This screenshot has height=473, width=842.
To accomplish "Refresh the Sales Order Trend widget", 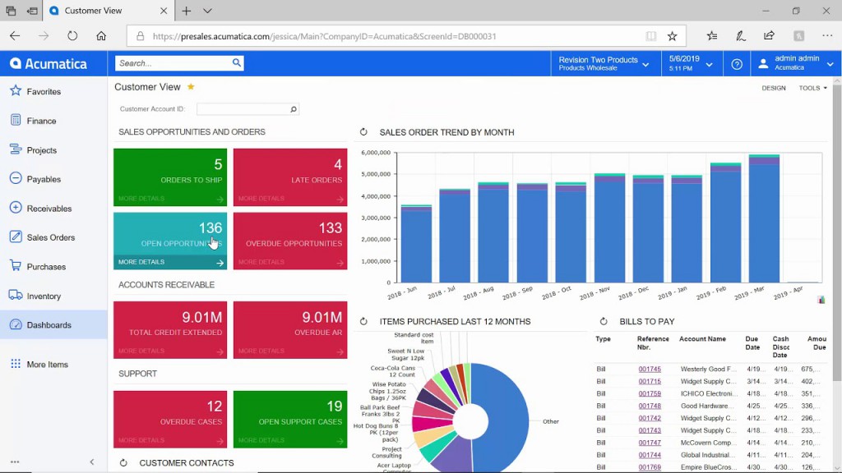I will [x=363, y=132].
